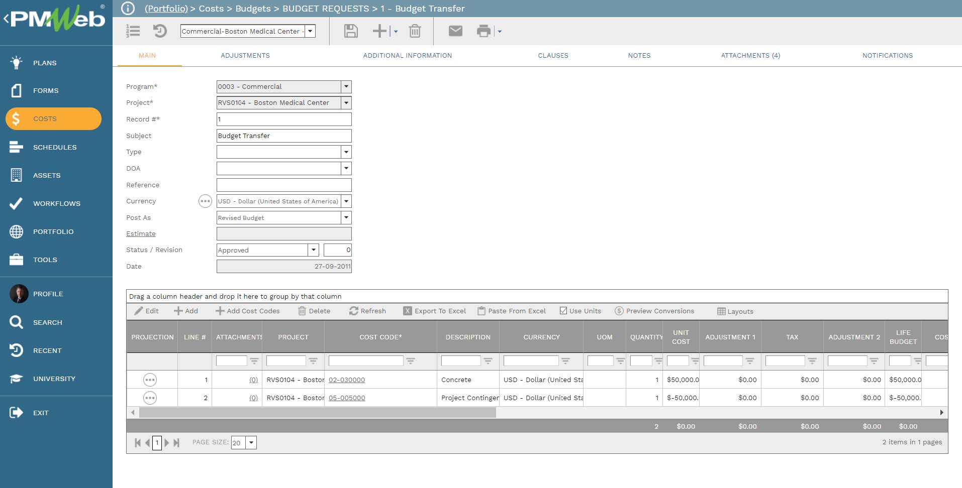962x488 pixels.
Task: Switch to the Notifications tab
Action: pos(888,56)
